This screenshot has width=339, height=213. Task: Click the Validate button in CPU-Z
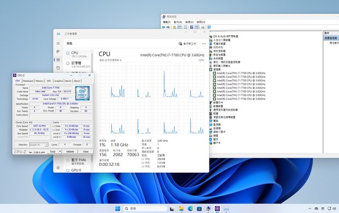point(70,151)
